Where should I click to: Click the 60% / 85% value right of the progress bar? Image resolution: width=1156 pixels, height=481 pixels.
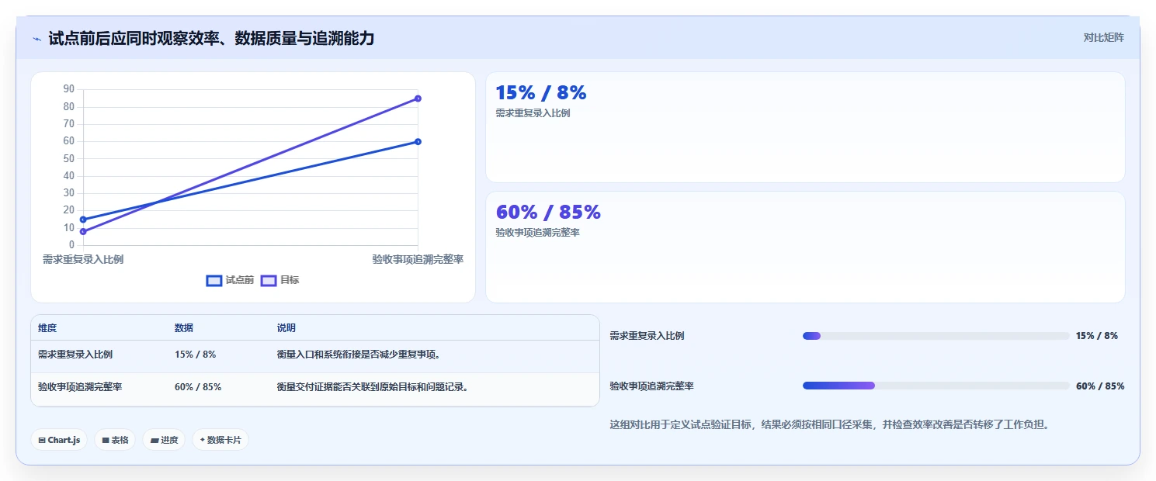tap(1100, 386)
